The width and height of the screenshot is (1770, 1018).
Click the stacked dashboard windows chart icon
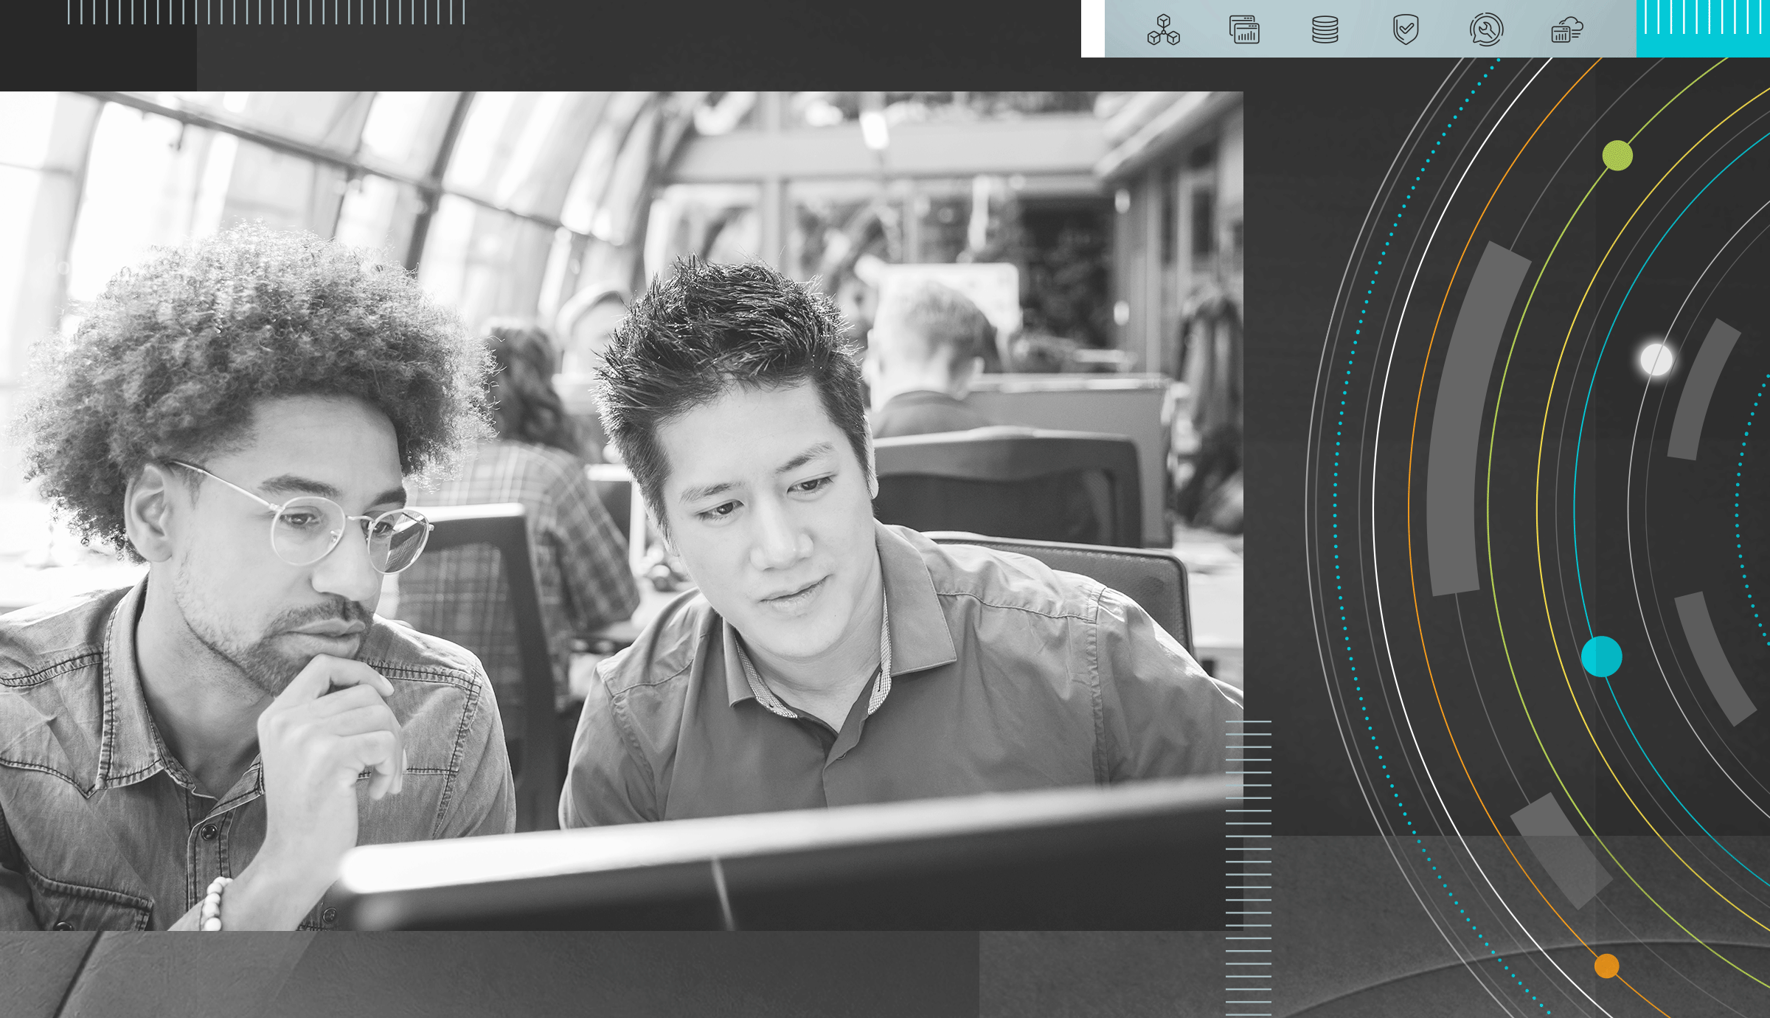tap(1244, 30)
